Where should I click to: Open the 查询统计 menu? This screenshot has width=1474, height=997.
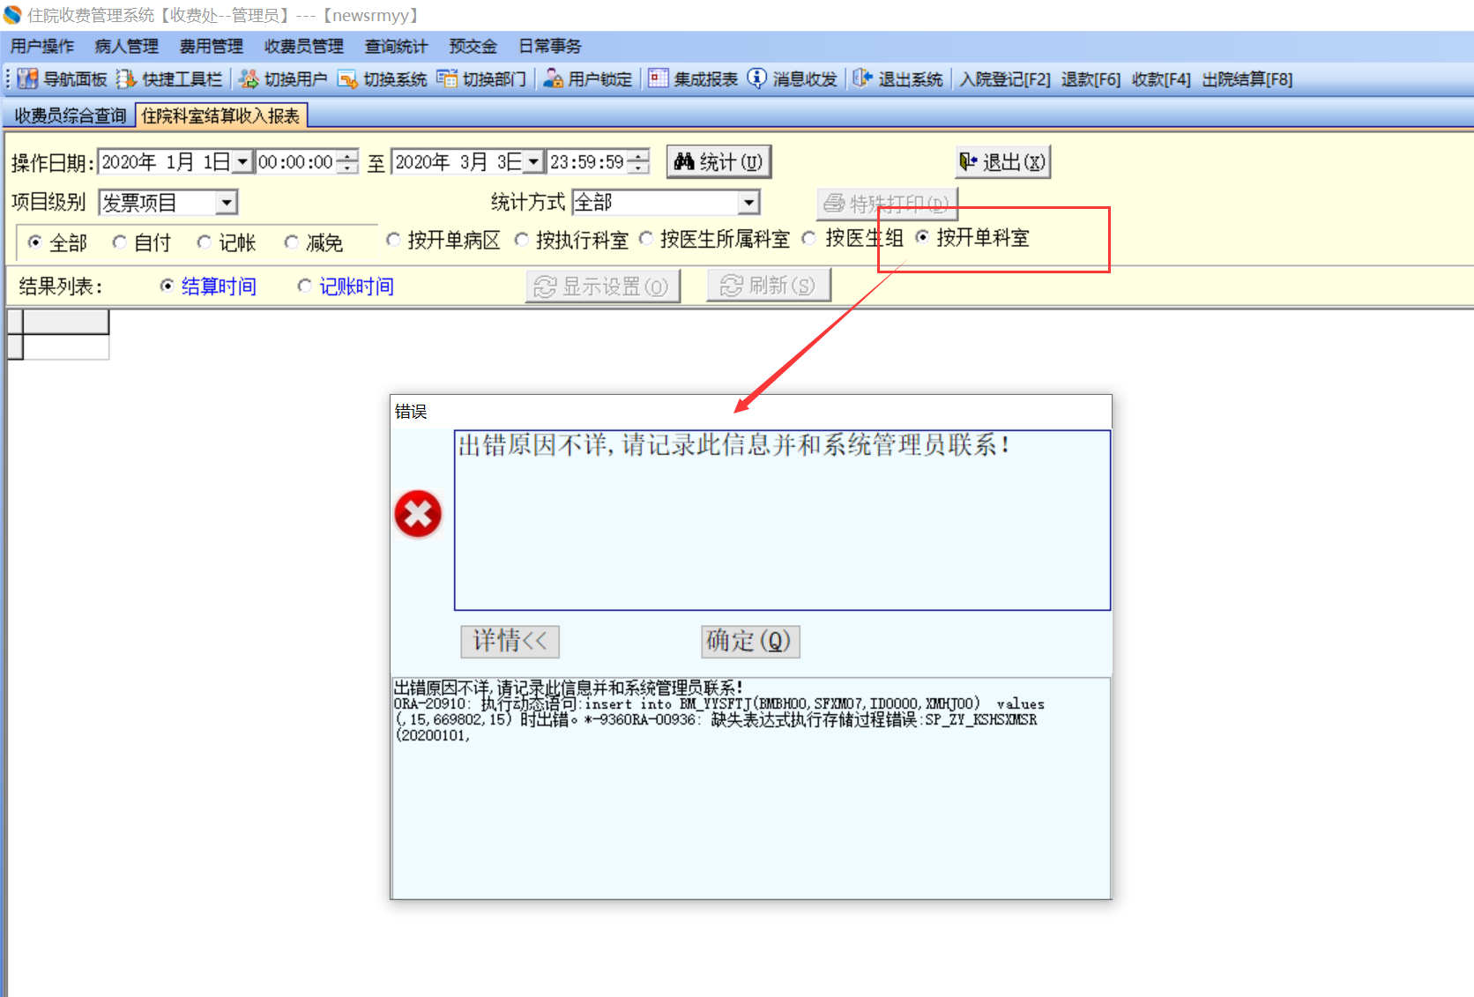[397, 47]
